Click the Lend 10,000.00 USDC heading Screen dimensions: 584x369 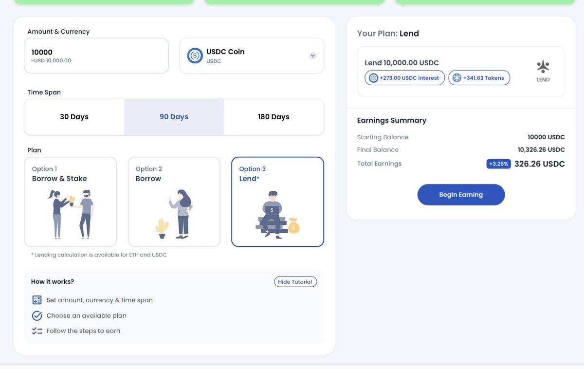[x=402, y=63]
